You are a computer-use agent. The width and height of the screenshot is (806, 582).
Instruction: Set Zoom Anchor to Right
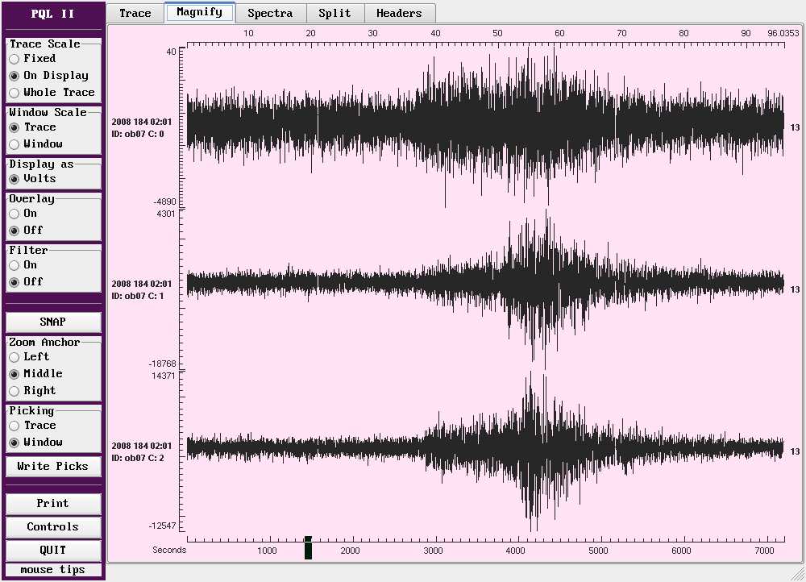[15, 391]
